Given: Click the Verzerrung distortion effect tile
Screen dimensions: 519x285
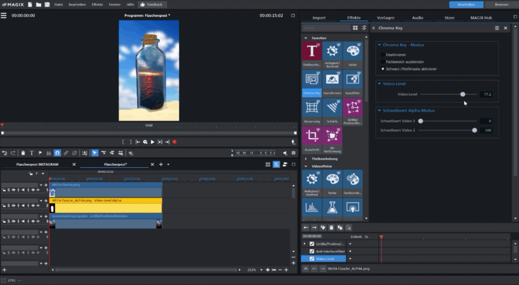Looking at the screenshot, I should pos(312,111).
